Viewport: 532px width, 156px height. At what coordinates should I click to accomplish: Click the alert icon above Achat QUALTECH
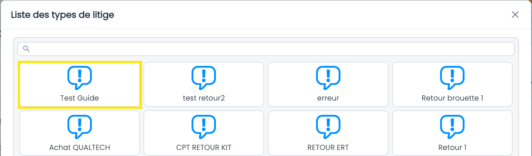[x=80, y=127]
